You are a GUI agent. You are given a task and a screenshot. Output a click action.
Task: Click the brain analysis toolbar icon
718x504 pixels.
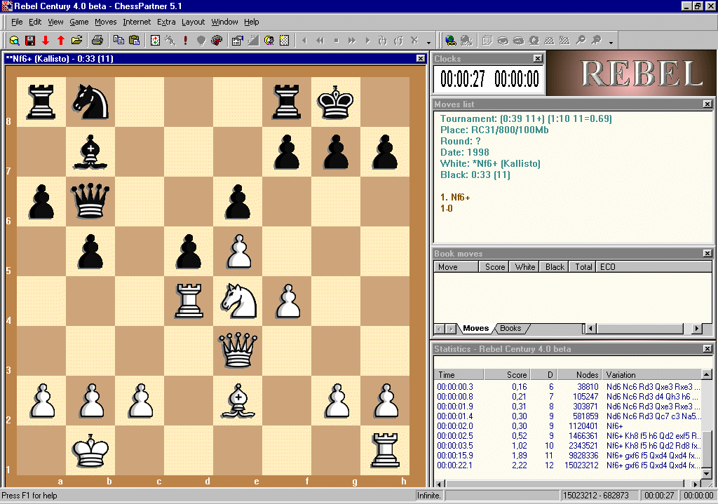tap(217, 41)
